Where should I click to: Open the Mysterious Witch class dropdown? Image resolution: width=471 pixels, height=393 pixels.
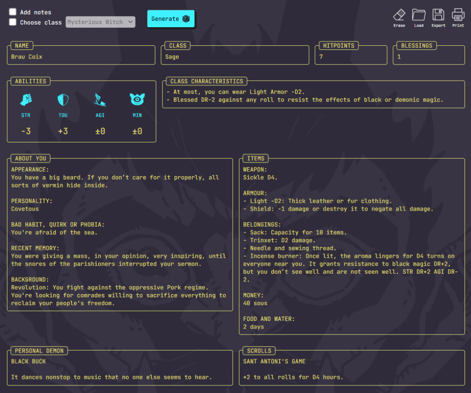(x=100, y=22)
